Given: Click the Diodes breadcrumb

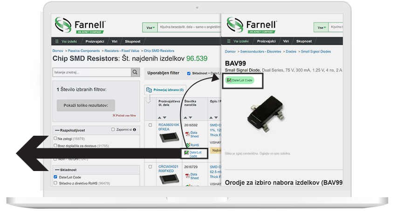Looking at the screenshot, I should [291, 52].
